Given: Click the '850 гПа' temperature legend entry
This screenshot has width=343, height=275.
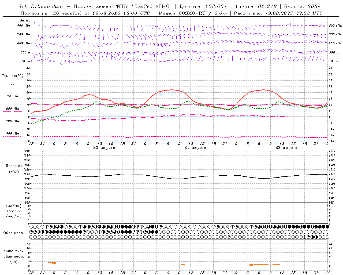Looking at the screenshot, I should point(13,109).
